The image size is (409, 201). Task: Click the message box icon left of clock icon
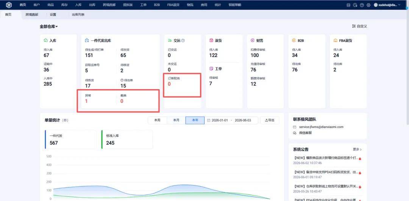[x=348, y=5]
